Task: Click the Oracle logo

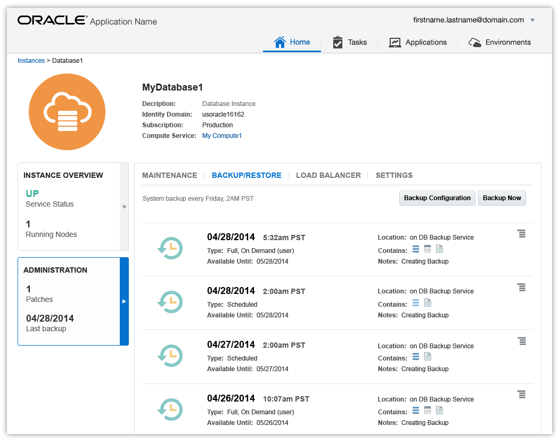Action: 52,20
